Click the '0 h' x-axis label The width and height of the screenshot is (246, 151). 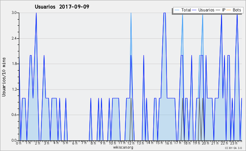pyautogui.click(x=19, y=143)
